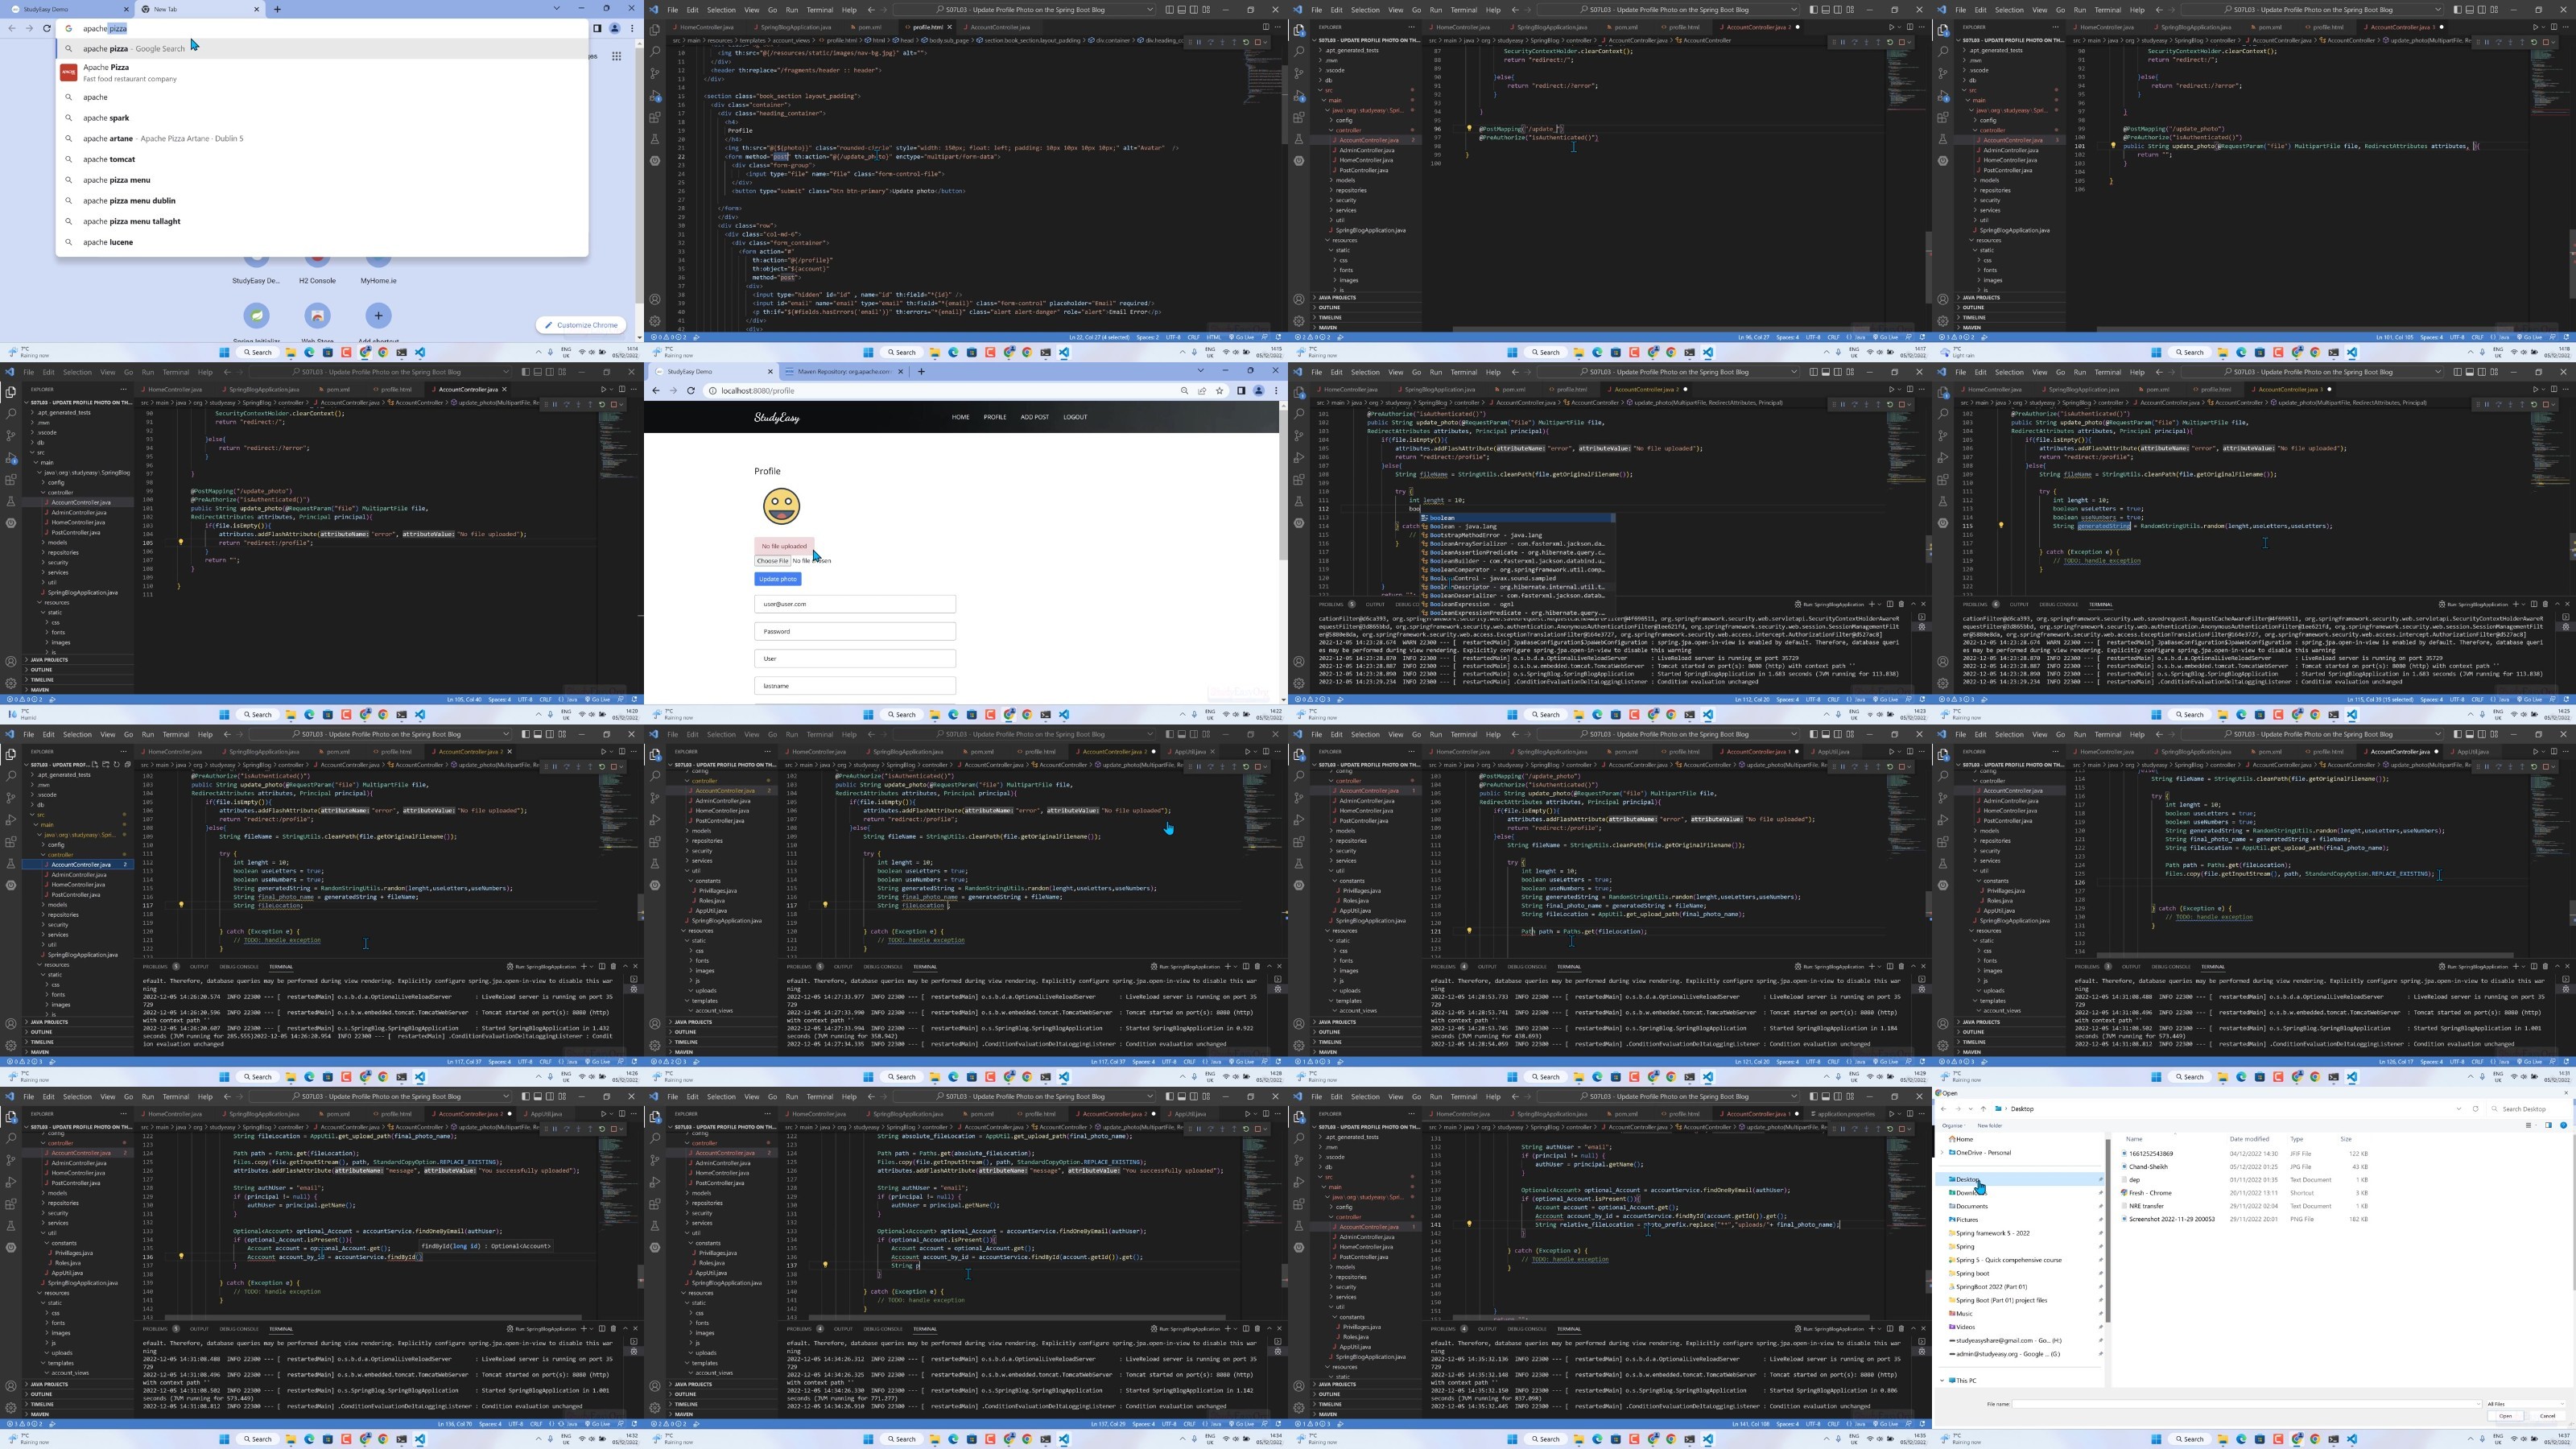Click the user@user.com email field
2576x1449 pixels.
(855, 604)
